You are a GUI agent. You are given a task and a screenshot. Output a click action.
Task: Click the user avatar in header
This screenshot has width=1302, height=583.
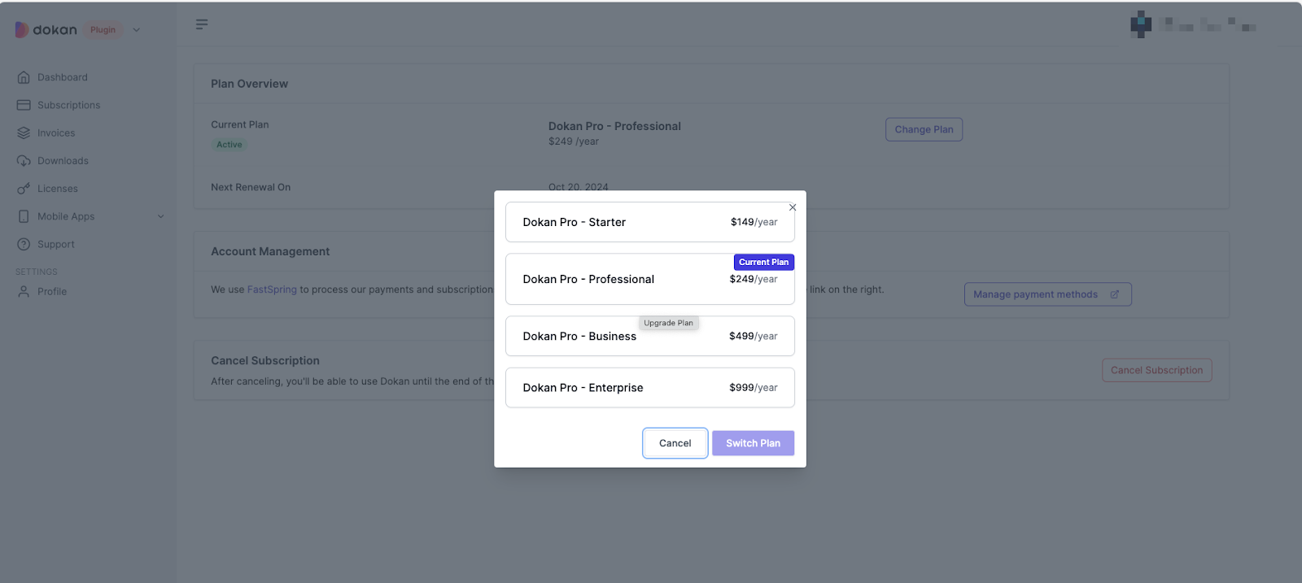pyautogui.click(x=1141, y=24)
